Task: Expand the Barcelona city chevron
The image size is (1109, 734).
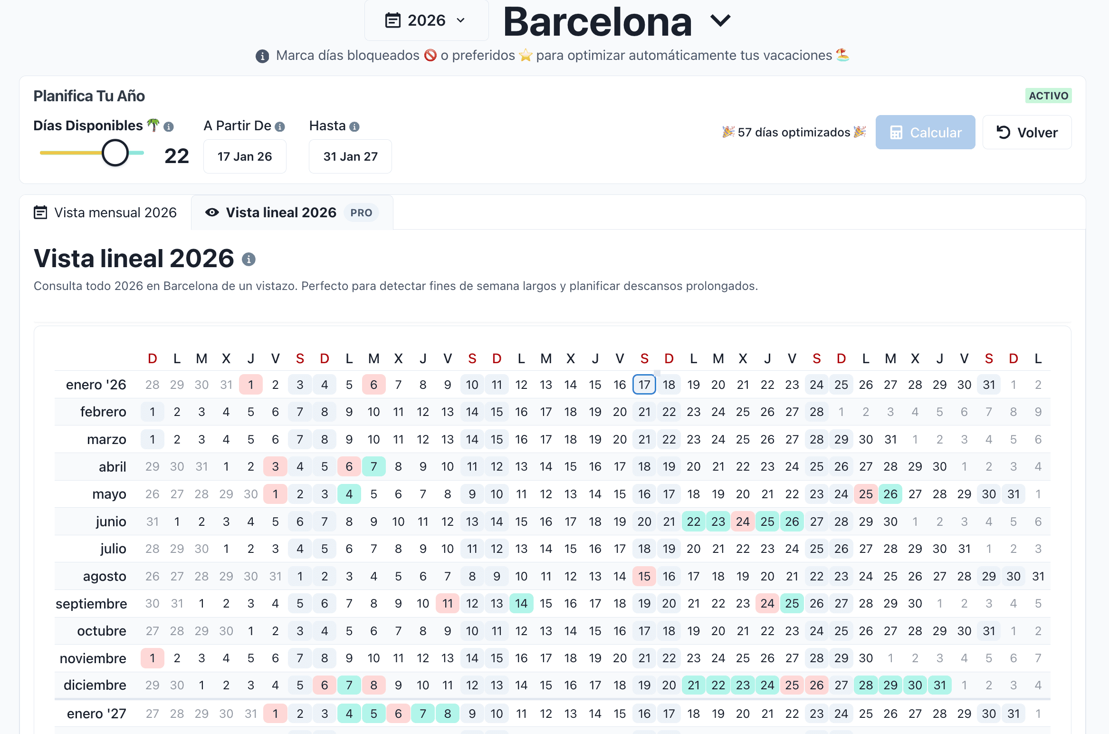Action: pyautogui.click(x=720, y=20)
